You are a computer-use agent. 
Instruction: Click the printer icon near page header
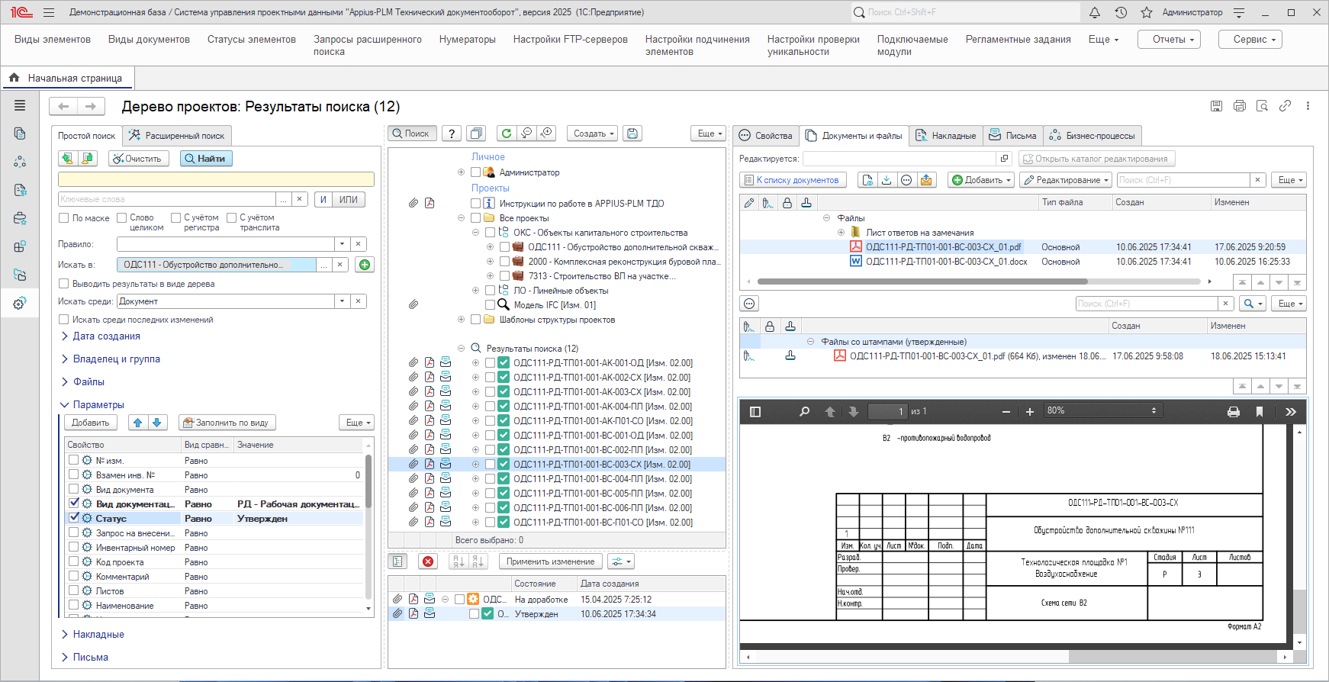click(x=1240, y=106)
